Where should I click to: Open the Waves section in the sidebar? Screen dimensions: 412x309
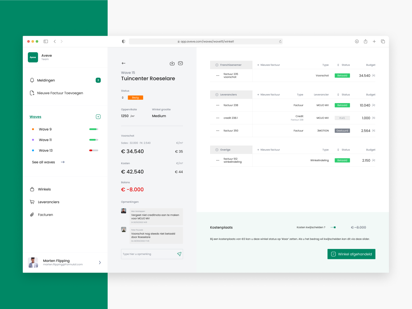coord(35,117)
